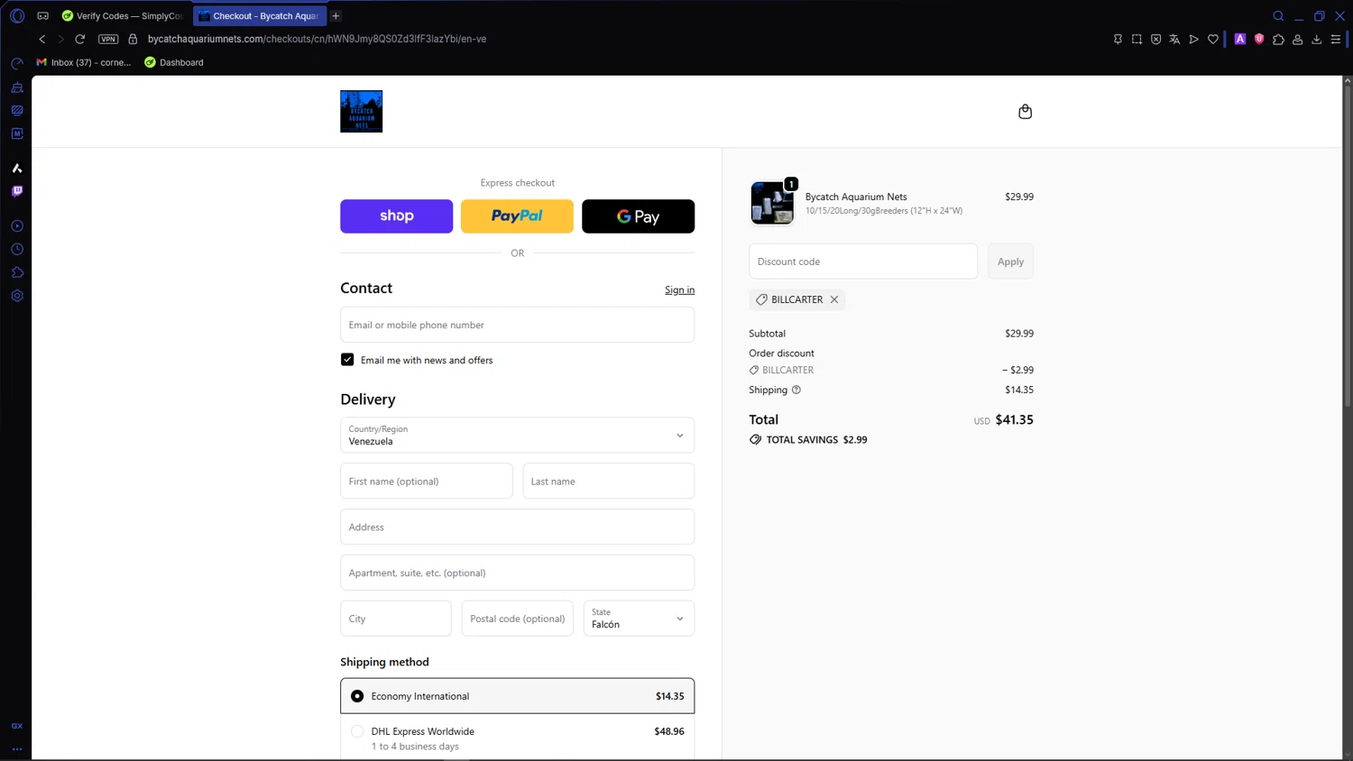This screenshot has height=761, width=1353.
Task: Focus the Email or mobile phone field
Action: (x=517, y=325)
